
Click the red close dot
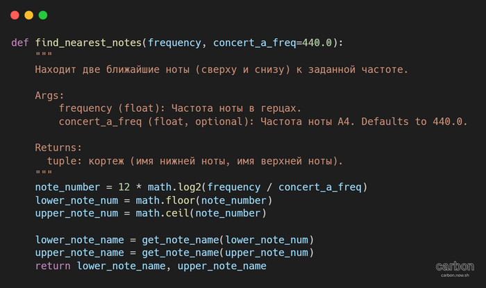point(15,15)
